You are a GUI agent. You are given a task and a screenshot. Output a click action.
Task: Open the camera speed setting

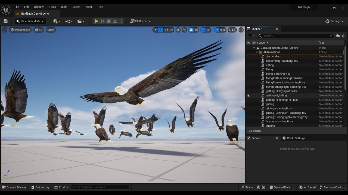click(x=232, y=30)
